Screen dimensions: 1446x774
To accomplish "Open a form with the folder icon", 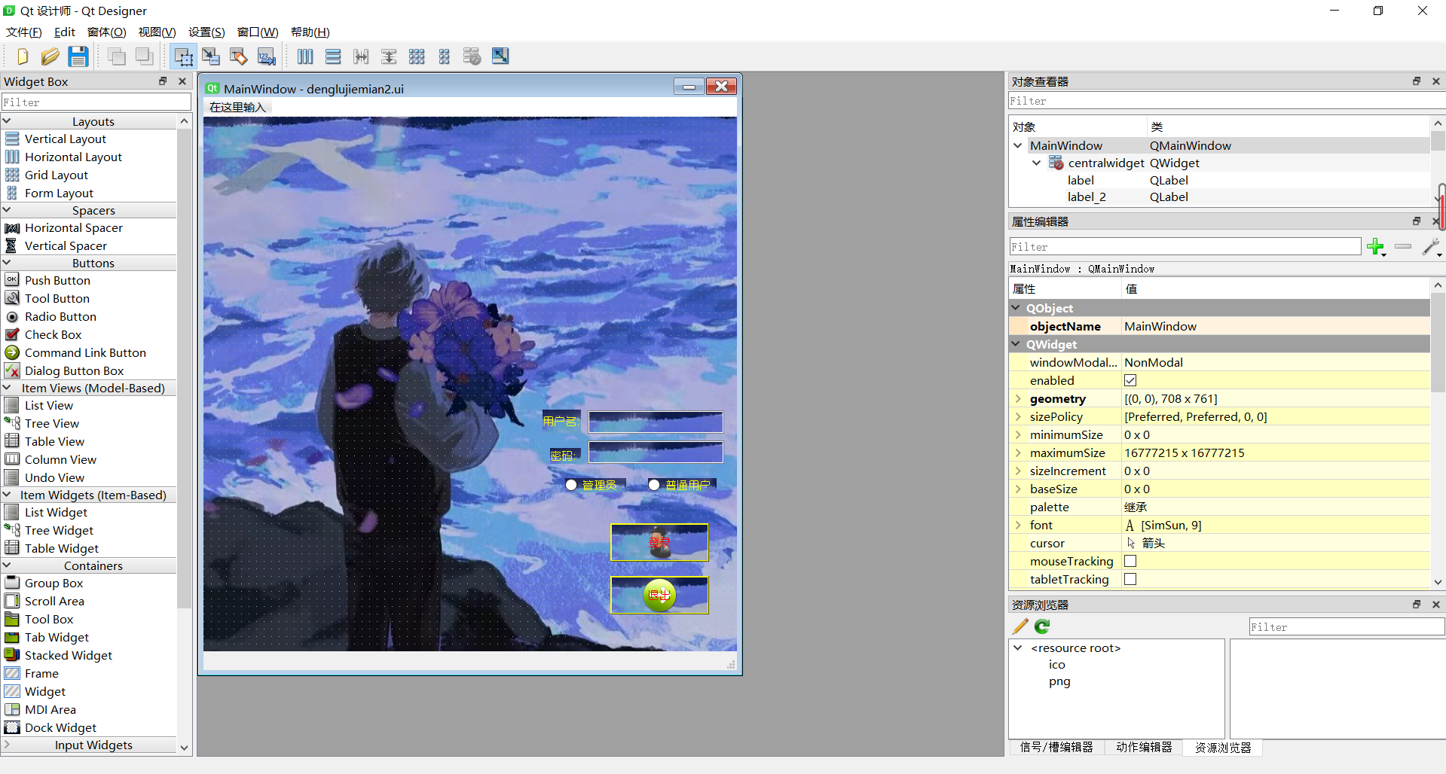I will 50,56.
